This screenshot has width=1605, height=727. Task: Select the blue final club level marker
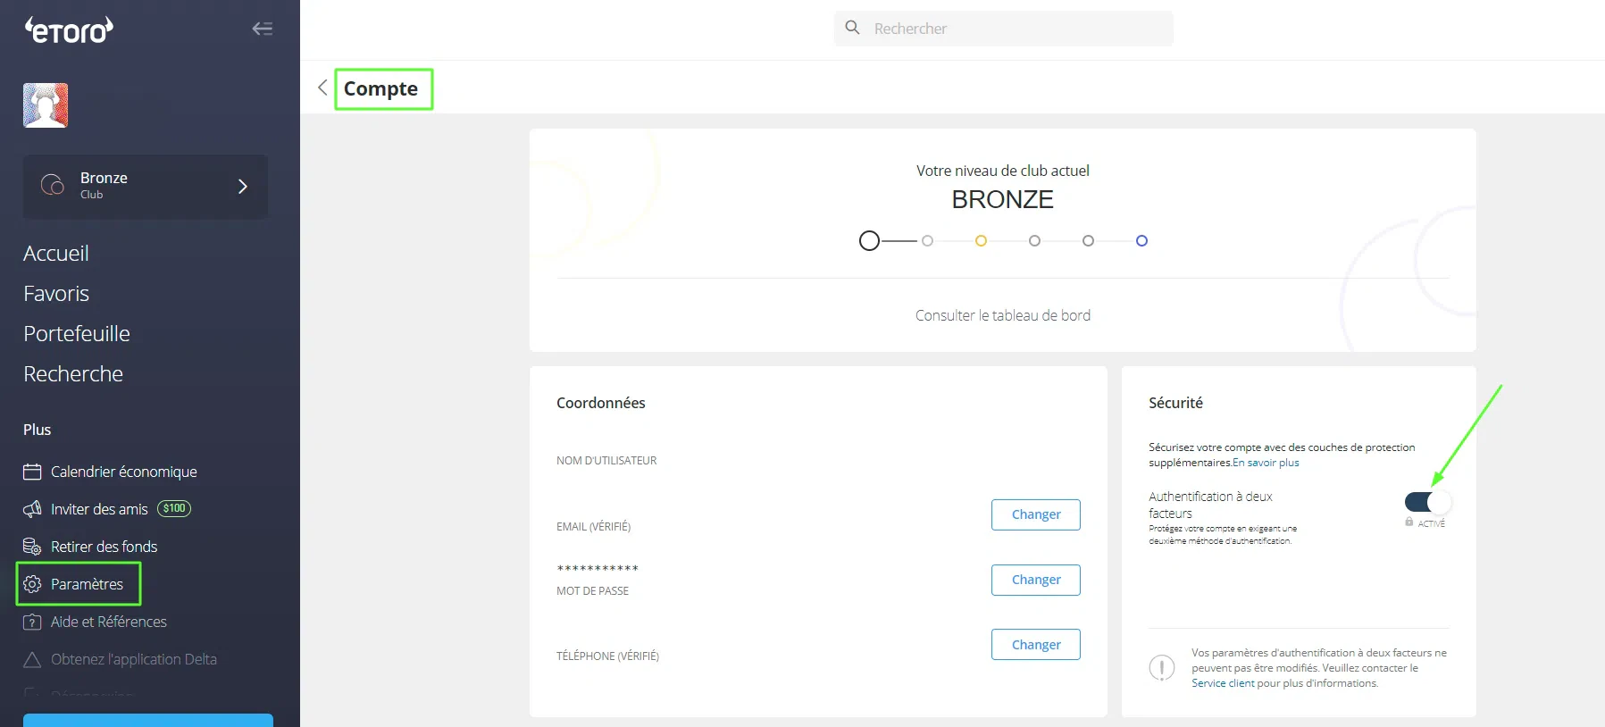click(1141, 241)
